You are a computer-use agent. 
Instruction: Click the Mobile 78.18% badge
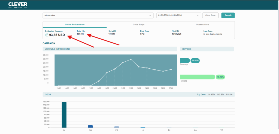tap(220, 77)
